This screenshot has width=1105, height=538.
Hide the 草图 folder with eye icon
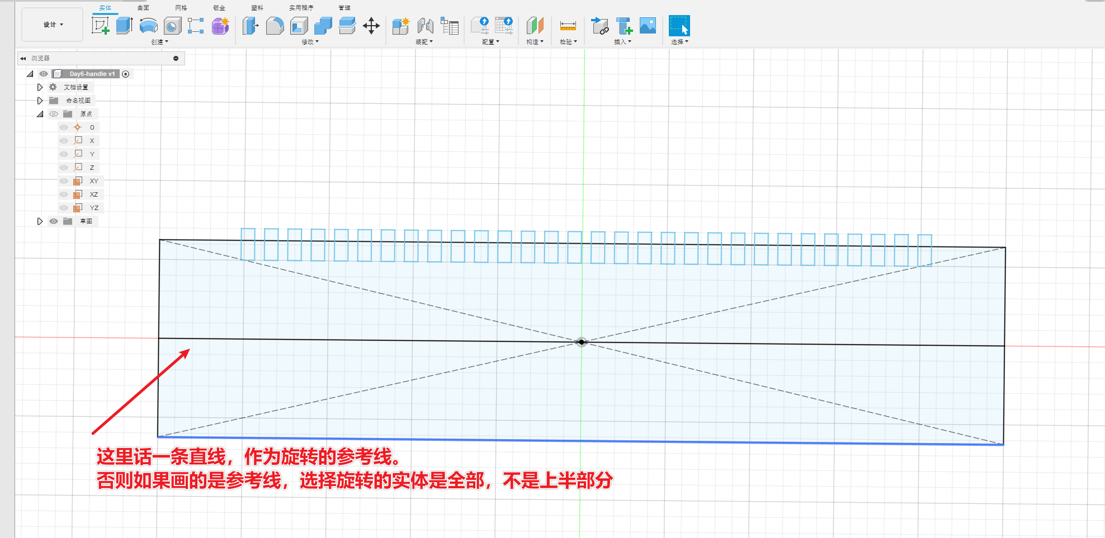pyautogui.click(x=54, y=221)
